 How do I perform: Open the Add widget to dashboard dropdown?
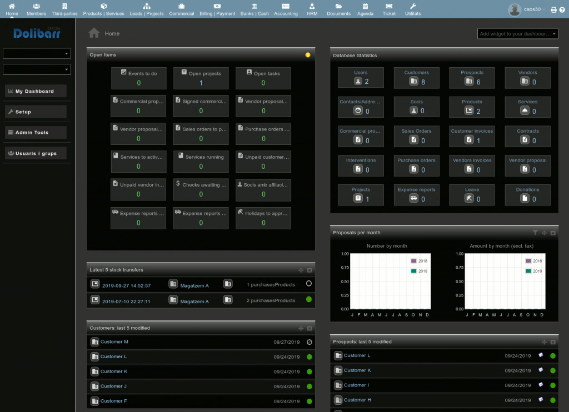[517, 34]
